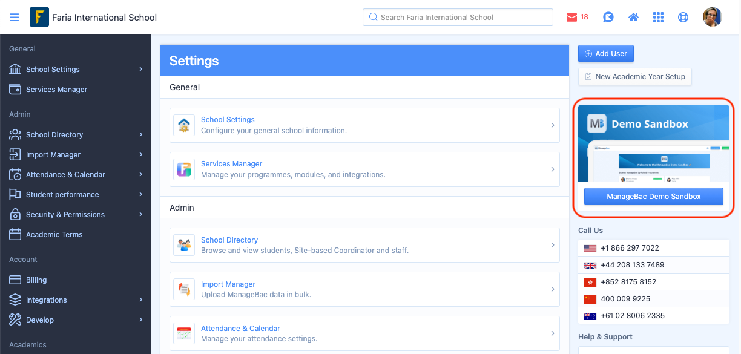This screenshot has height=354, width=741.
Task: Click New Academic Year Setup button
Action: point(634,76)
